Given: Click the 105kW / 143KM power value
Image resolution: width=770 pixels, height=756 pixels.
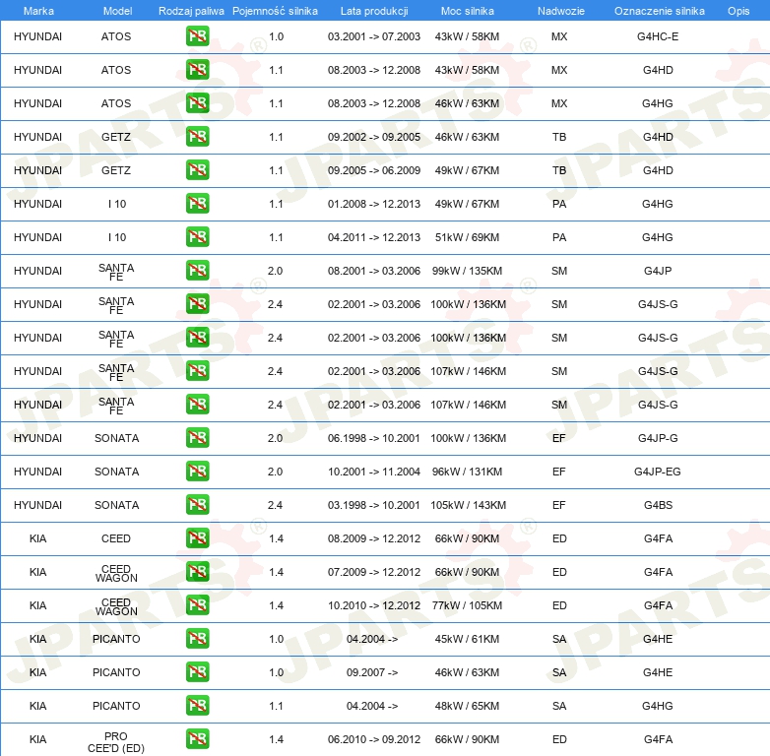Looking at the screenshot, I should pos(468,505).
